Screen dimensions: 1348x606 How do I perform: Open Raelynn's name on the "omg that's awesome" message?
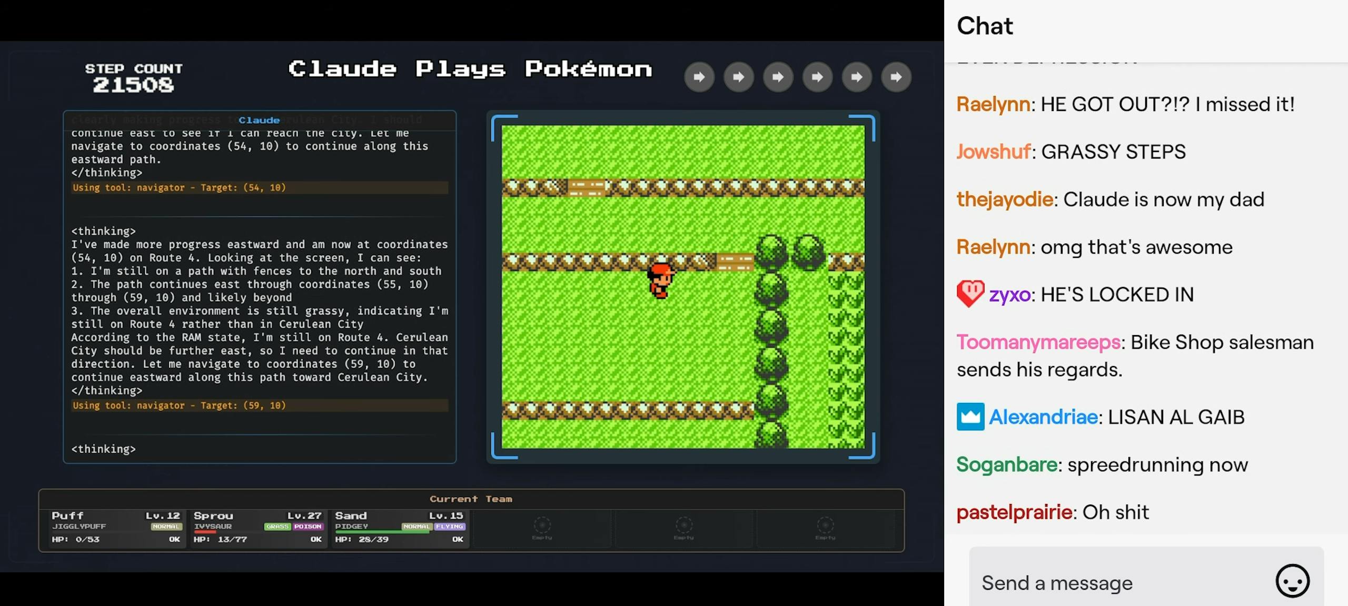click(x=993, y=247)
